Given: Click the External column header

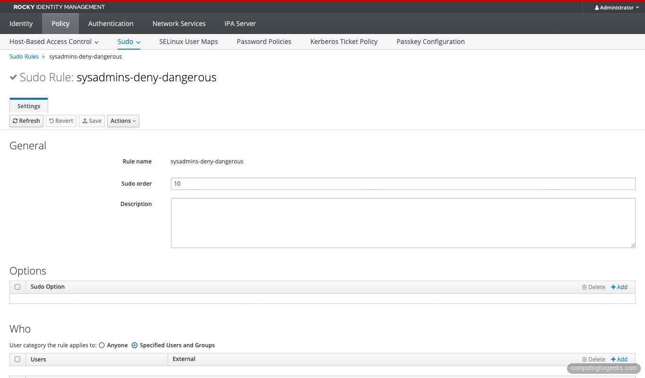Looking at the screenshot, I should [x=184, y=359].
